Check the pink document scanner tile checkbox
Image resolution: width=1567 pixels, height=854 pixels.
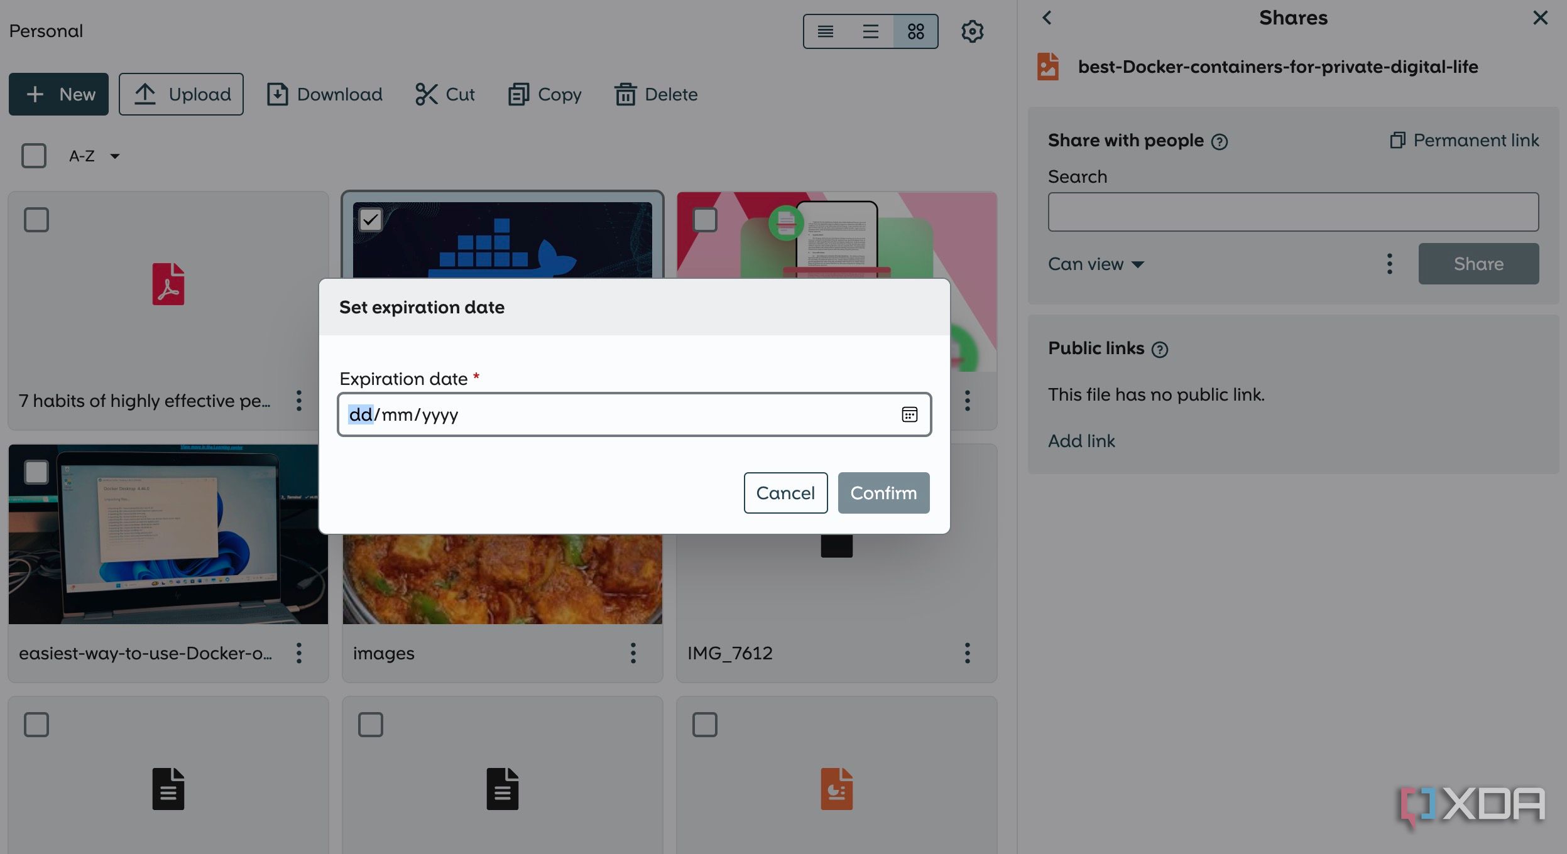pyautogui.click(x=705, y=220)
